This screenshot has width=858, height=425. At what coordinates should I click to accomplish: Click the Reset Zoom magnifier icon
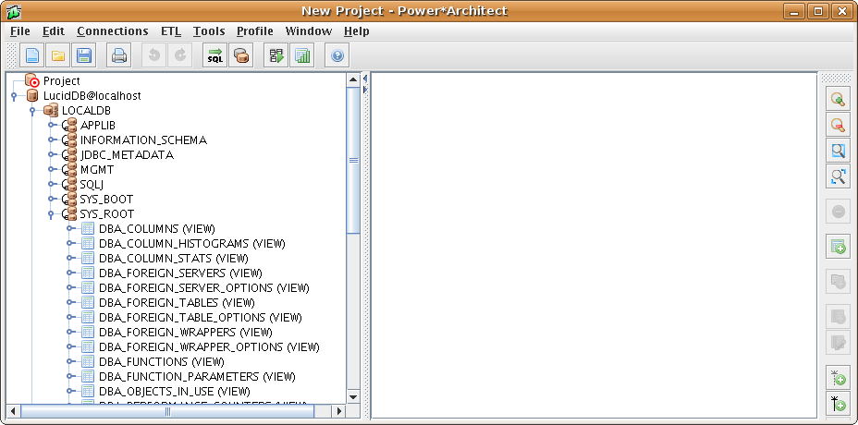click(x=838, y=151)
